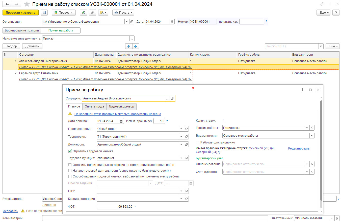This screenshot has width=341, height=222.
Task: Expand Территория dropdown arrow
Action: pos(181,137)
